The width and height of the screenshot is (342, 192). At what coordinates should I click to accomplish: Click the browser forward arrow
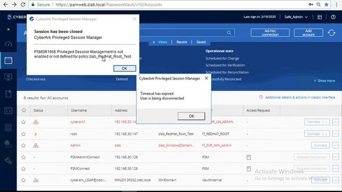(x=14, y=4)
